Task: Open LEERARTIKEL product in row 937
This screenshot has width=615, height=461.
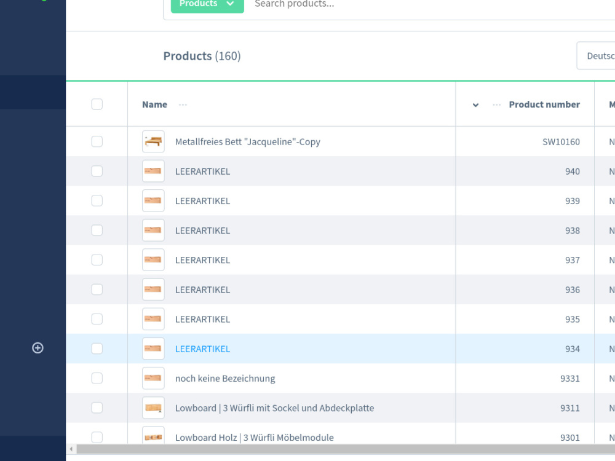Action: pos(202,260)
